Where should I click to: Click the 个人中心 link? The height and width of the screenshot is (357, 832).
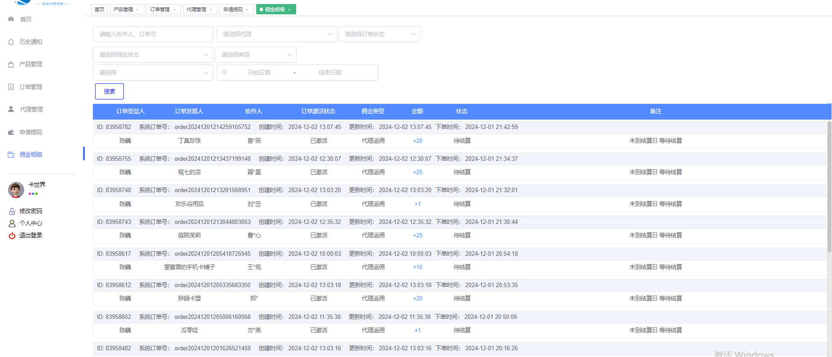[31, 223]
